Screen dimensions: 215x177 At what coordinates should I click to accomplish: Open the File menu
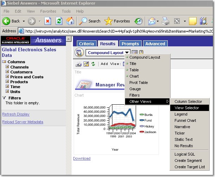[x=6, y=11]
